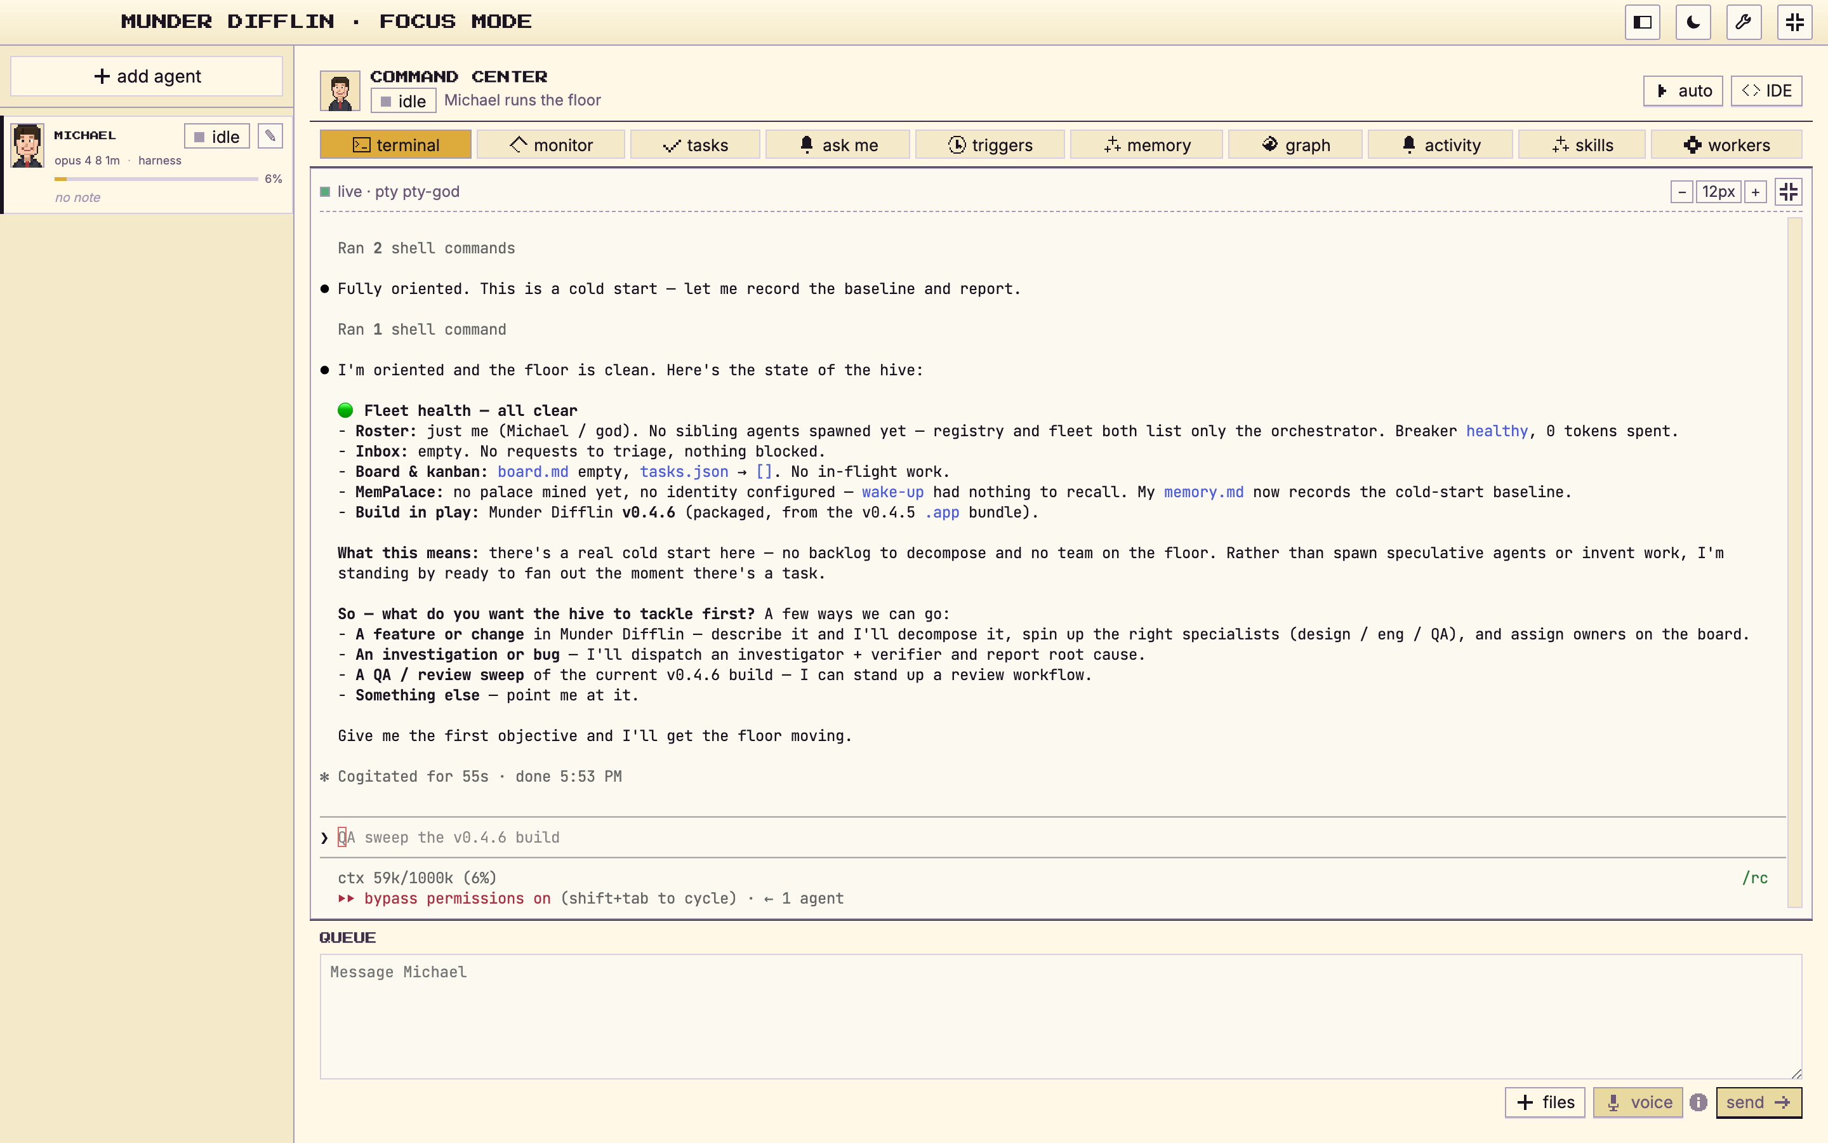Click the 'no note' text for Michael
The width and height of the screenshot is (1828, 1143).
pos(78,197)
